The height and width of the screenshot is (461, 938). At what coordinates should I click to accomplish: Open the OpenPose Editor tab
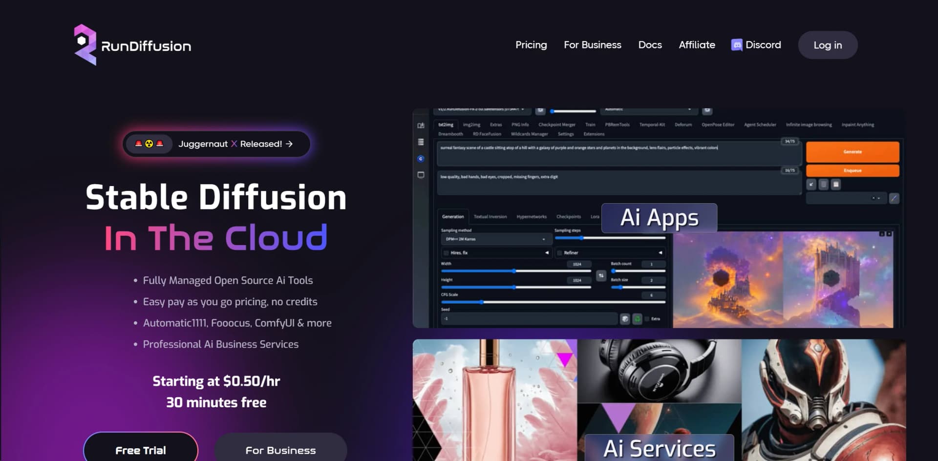tap(718, 125)
